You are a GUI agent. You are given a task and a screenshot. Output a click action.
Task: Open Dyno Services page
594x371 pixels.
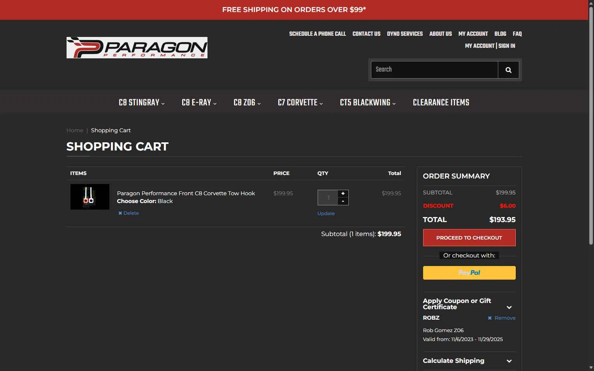[x=405, y=34]
